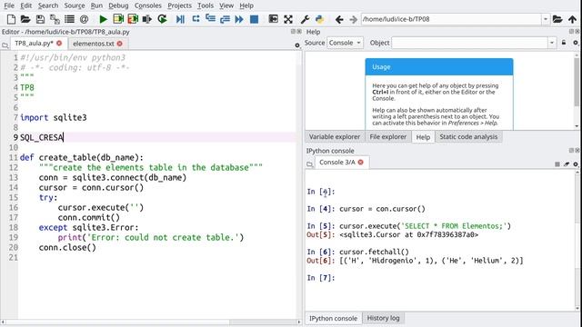Viewport: 582px width, 327px height.
Task: Expand the working directory path dropdown
Action: tap(546, 19)
